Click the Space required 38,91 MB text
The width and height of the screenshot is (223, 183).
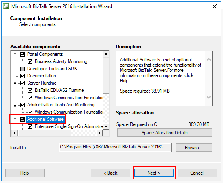coord(145,91)
